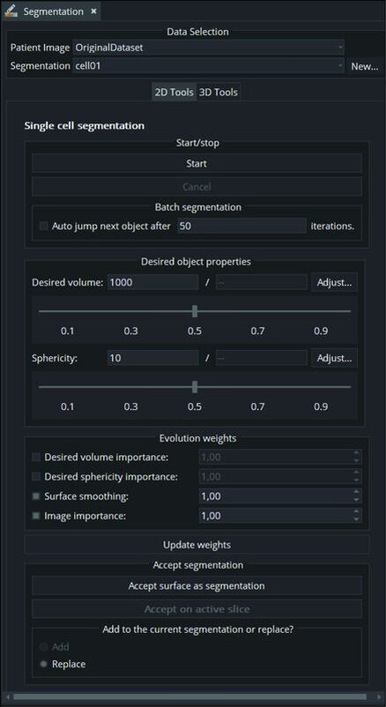The width and height of the screenshot is (386, 707).
Task: Select the 2D Tools tab
Action: click(x=174, y=93)
